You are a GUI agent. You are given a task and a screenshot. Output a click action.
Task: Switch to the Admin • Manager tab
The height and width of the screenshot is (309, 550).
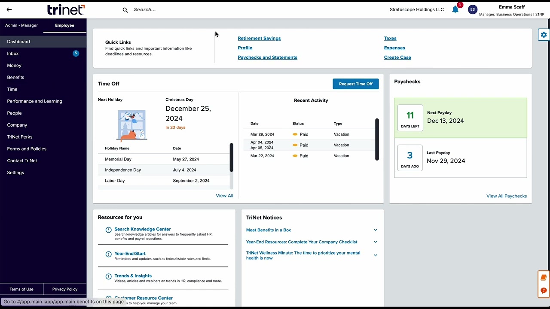pos(21,25)
